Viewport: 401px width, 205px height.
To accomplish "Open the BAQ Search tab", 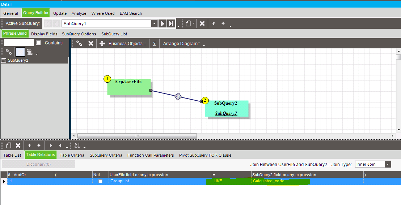I will coord(131,13).
